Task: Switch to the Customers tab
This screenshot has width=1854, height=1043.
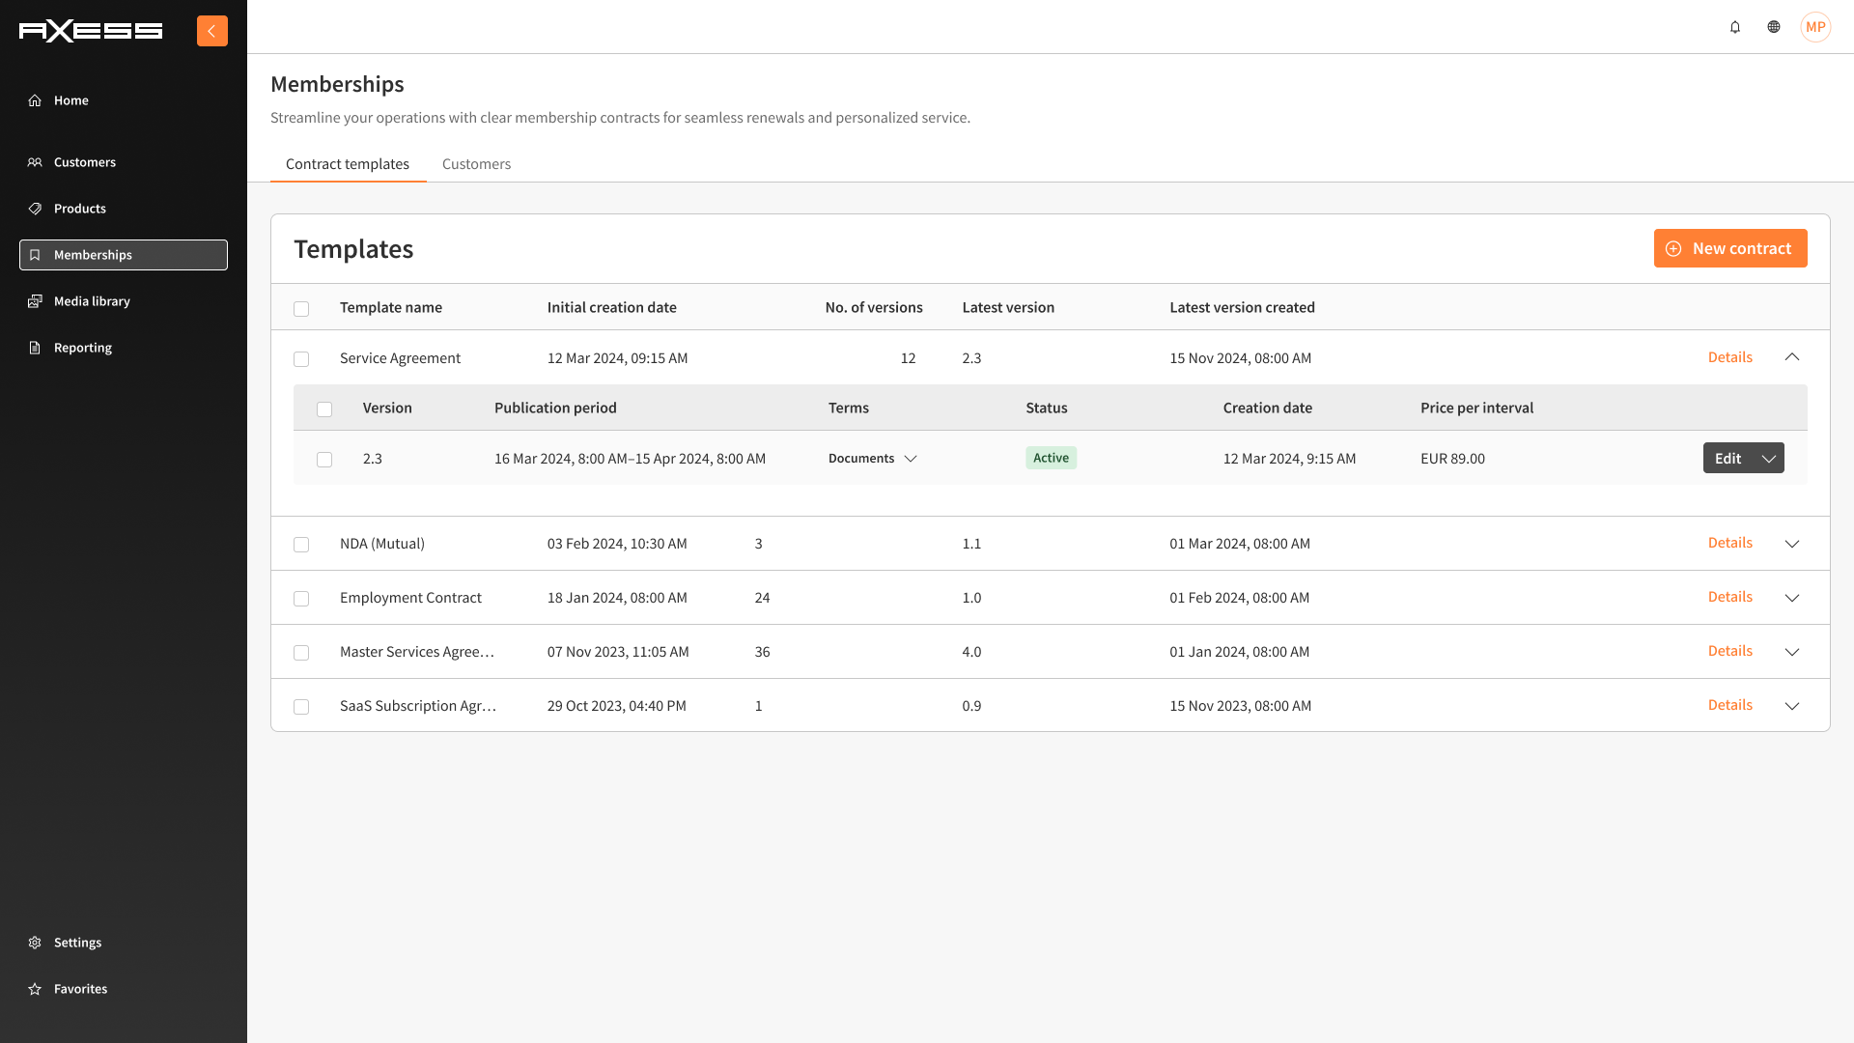Action: [476, 164]
